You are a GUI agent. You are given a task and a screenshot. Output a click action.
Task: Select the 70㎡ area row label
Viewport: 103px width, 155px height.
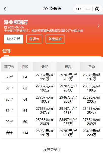coord(9,99)
